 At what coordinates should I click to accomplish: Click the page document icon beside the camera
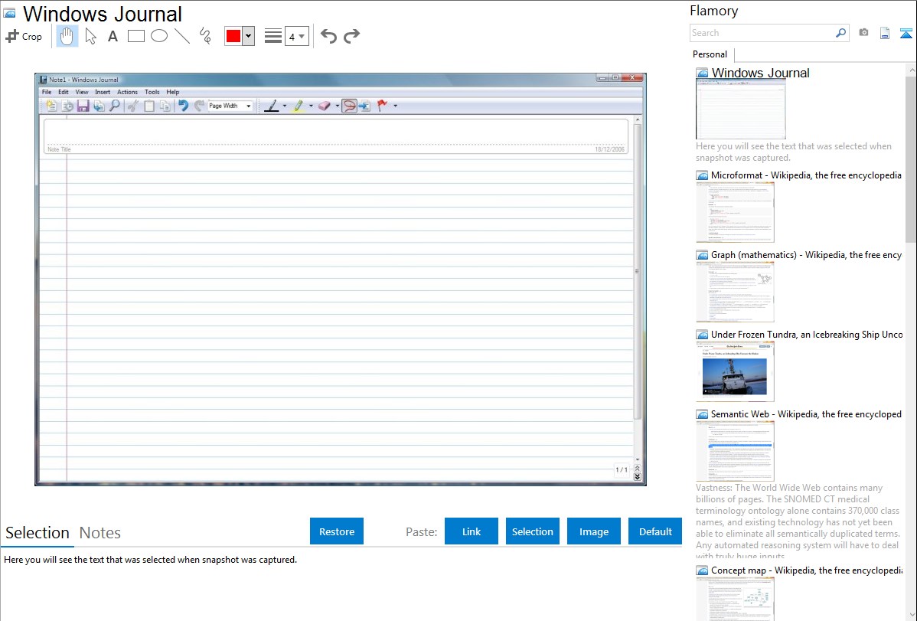click(885, 33)
